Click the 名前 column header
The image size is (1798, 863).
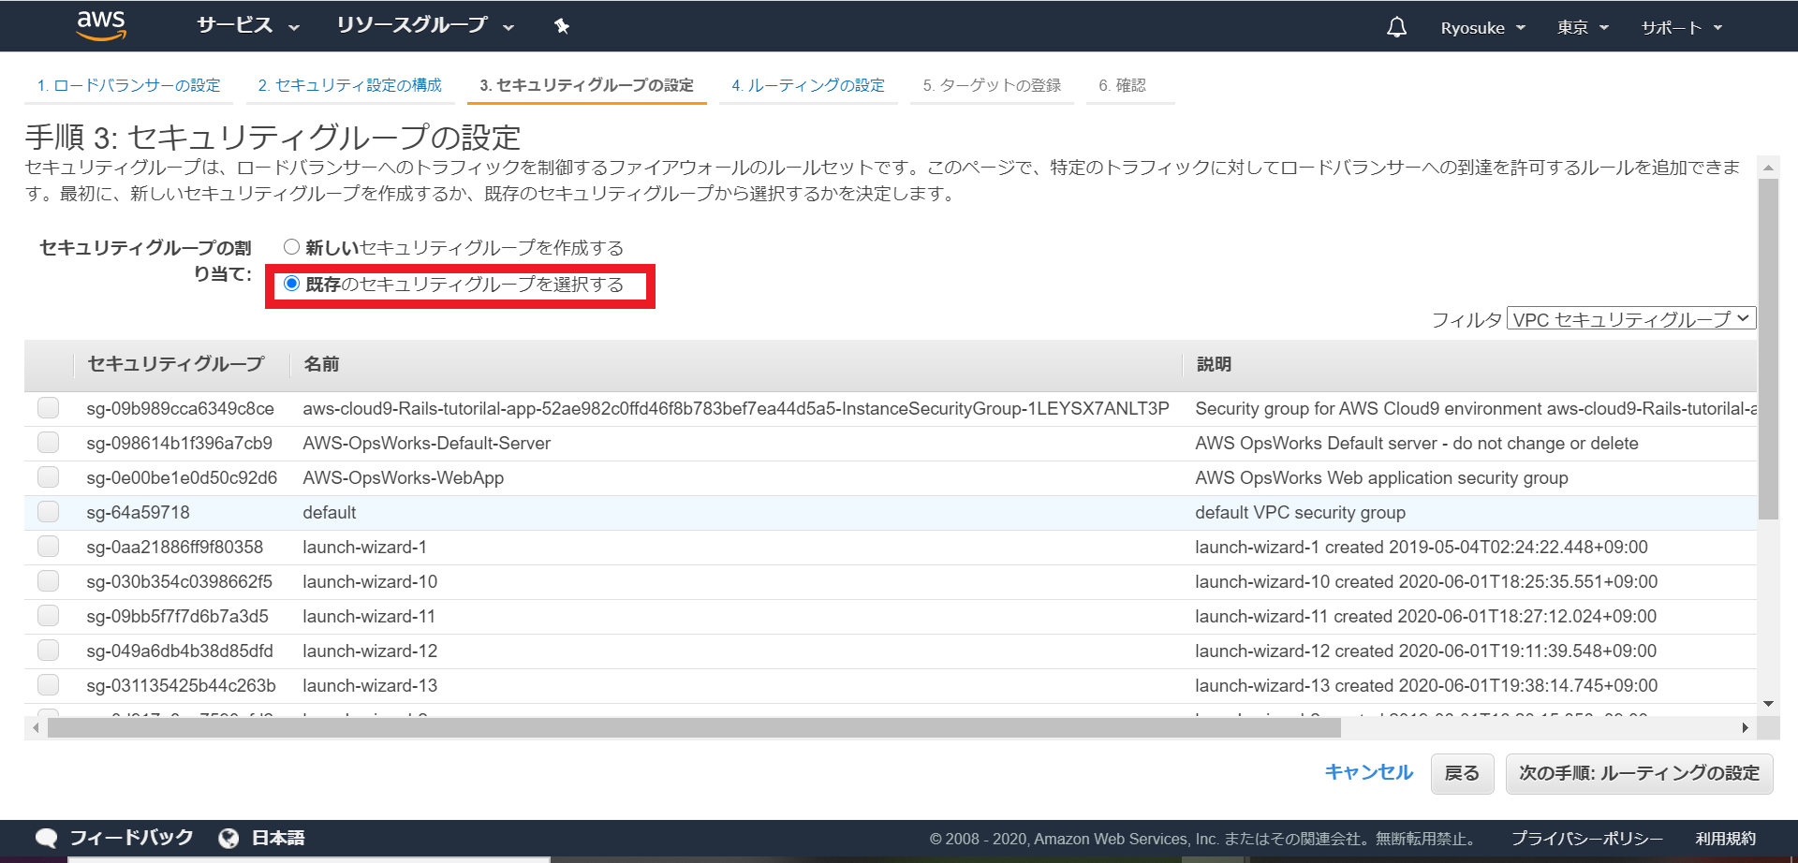321,364
